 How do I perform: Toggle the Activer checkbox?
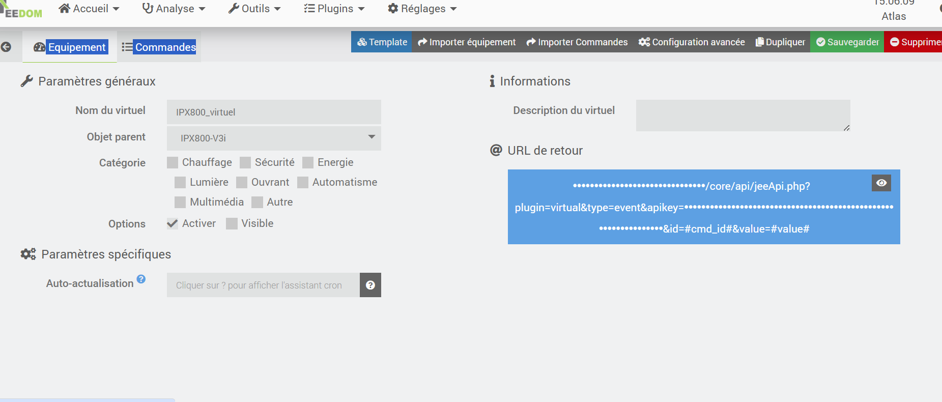173,224
